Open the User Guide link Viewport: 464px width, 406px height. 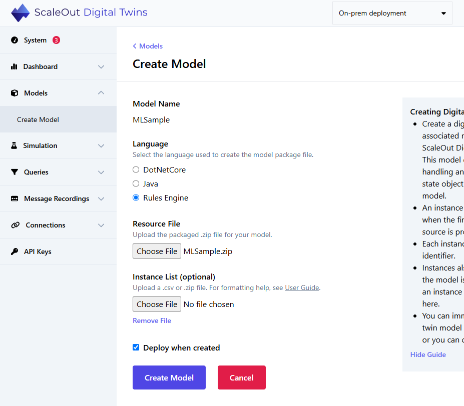(x=302, y=287)
